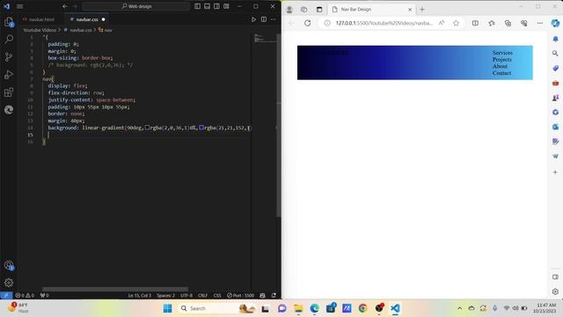Open editor More Actions ellipsis
563x317 pixels.
274,19
